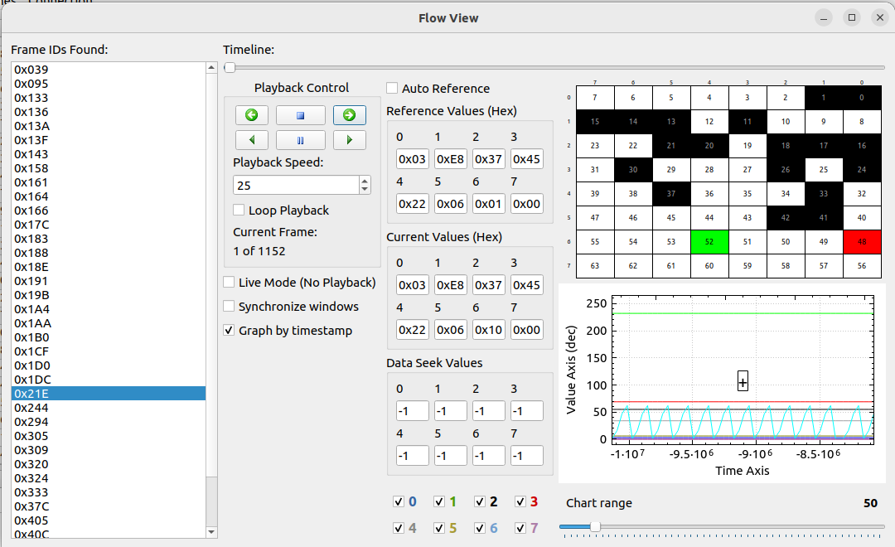Select the highlighted frame ID 0x21E
The width and height of the screenshot is (895, 547).
click(x=109, y=394)
